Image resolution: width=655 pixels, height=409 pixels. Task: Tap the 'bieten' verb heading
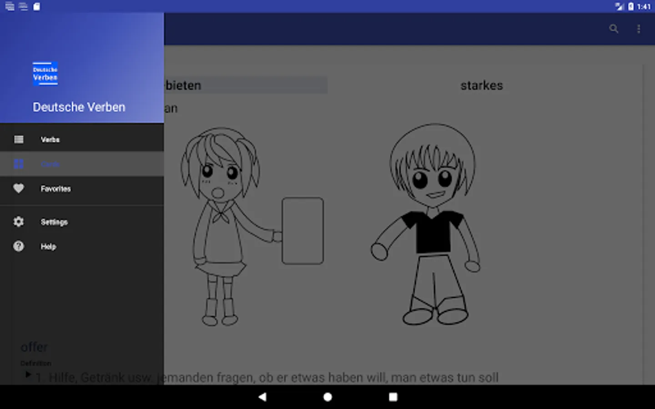point(183,85)
